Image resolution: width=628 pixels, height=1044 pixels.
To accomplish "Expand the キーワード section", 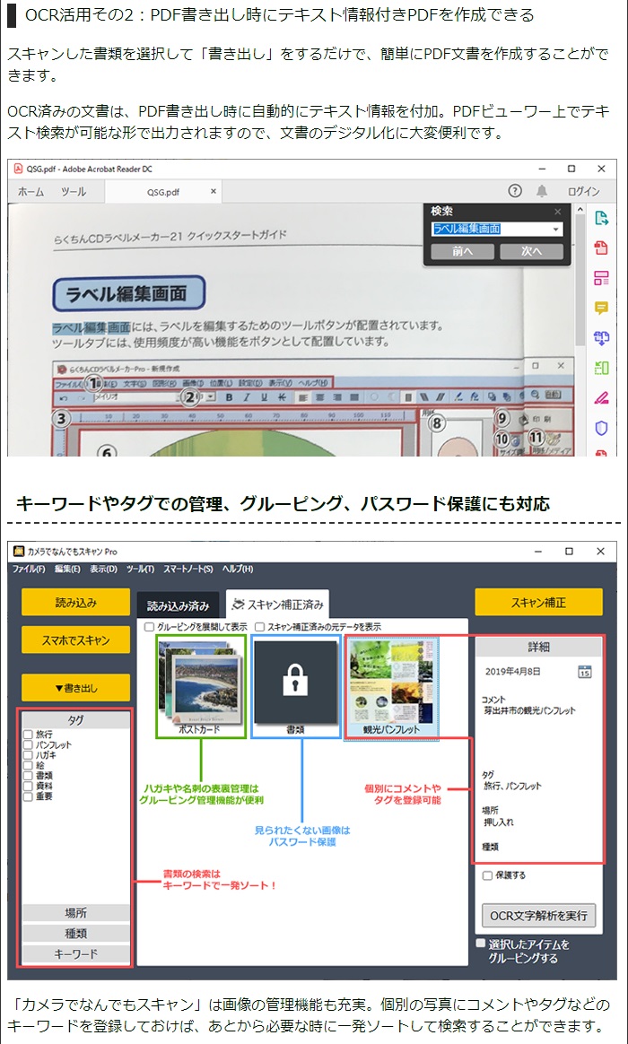I will tap(76, 954).
